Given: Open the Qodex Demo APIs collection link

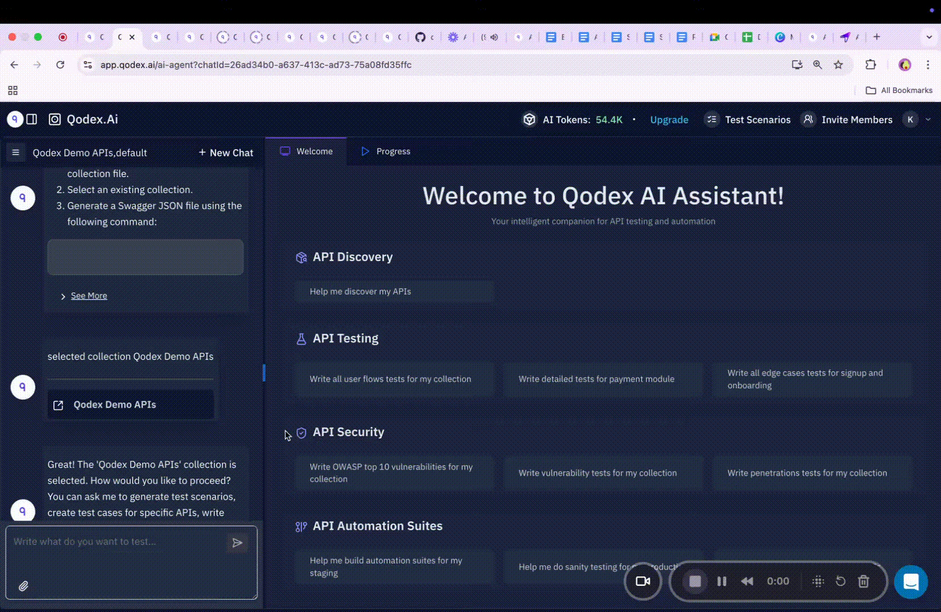Looking at the screenshot, I should point(114,404).
